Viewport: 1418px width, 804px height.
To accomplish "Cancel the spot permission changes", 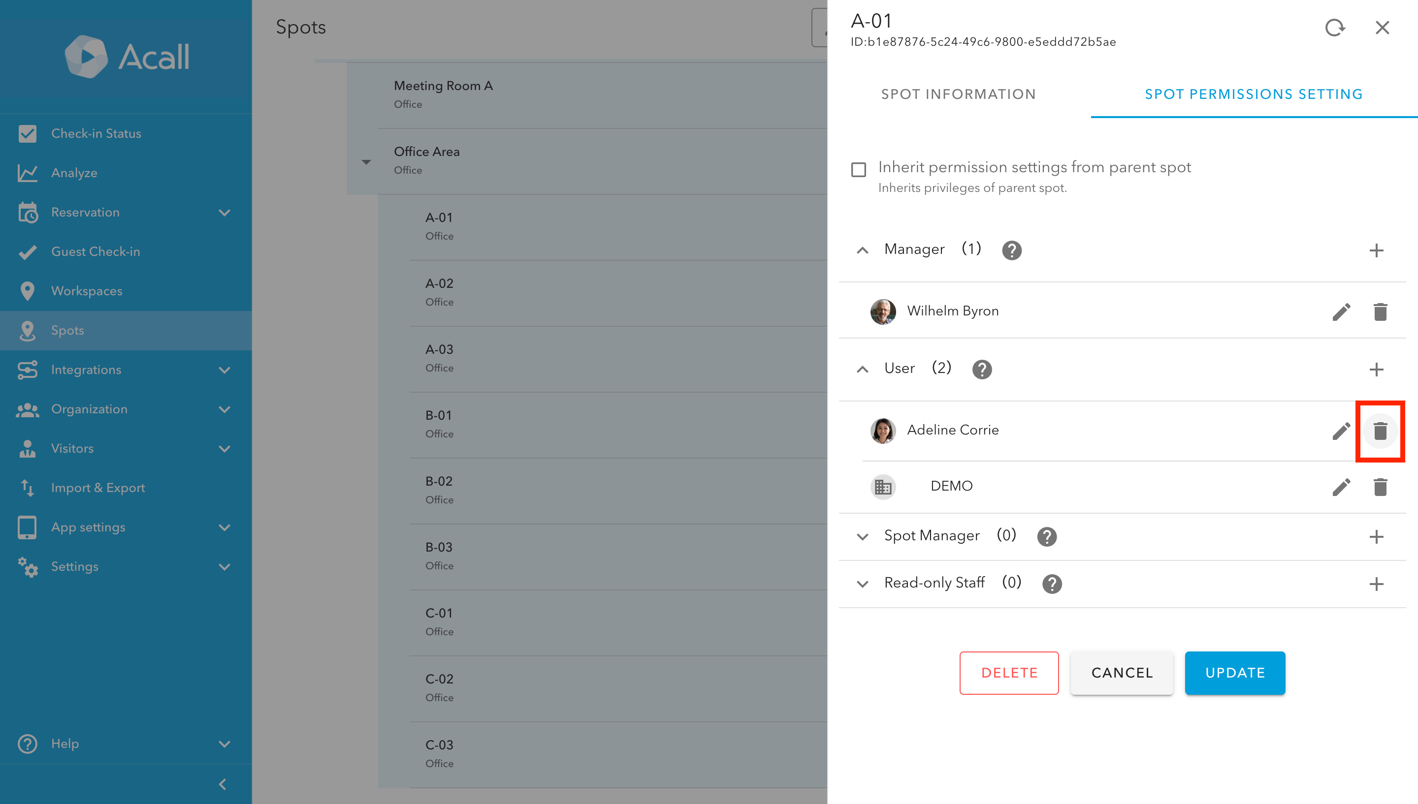I will 1122,673.
